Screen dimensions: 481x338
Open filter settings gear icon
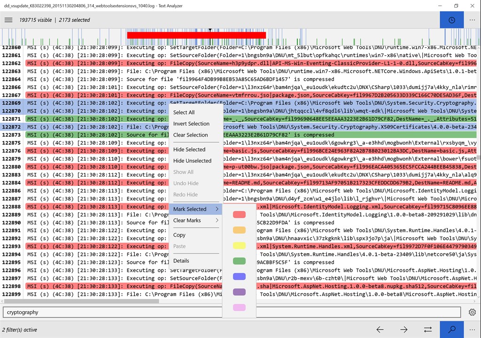[x=472, y=312]
